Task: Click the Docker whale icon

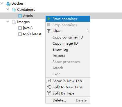Action: point(8,4)
